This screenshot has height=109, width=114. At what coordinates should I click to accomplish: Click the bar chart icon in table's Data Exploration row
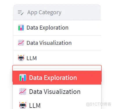tap(21, 28)
